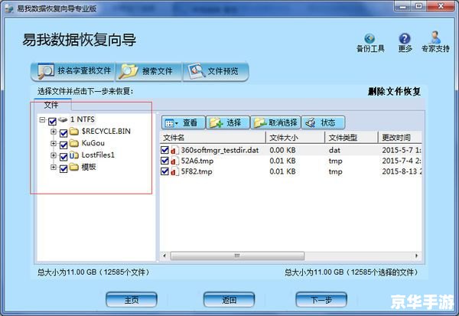Image resolution: width=459 pixels, height=316 pixels.
Task: Select the 360softmgr_testdir.dat file name
Action: 220,151
